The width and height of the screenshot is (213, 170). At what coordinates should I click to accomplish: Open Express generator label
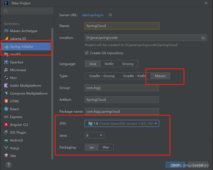16,117
